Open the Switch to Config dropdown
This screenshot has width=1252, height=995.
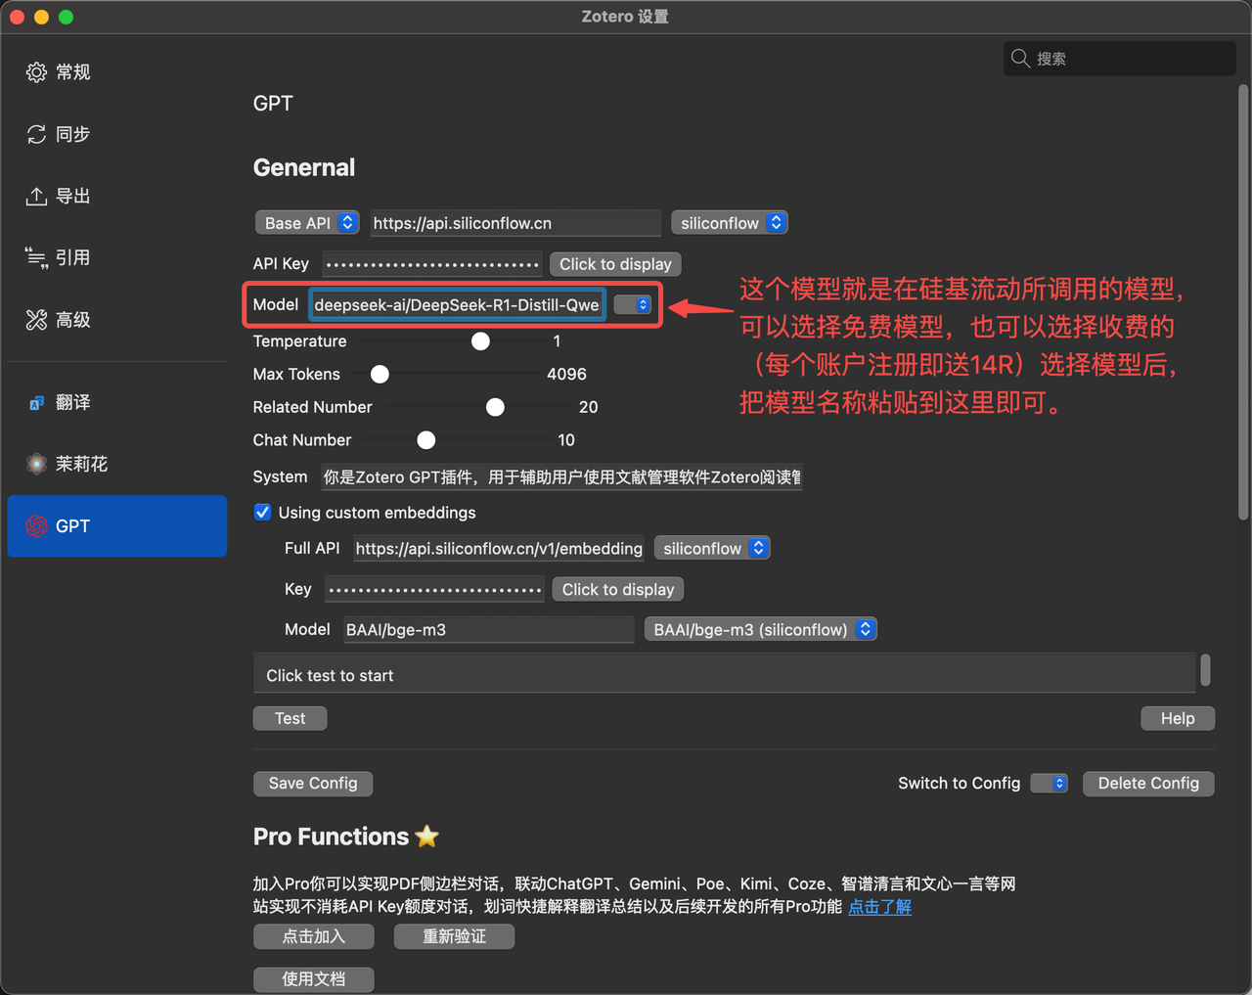1049,784
